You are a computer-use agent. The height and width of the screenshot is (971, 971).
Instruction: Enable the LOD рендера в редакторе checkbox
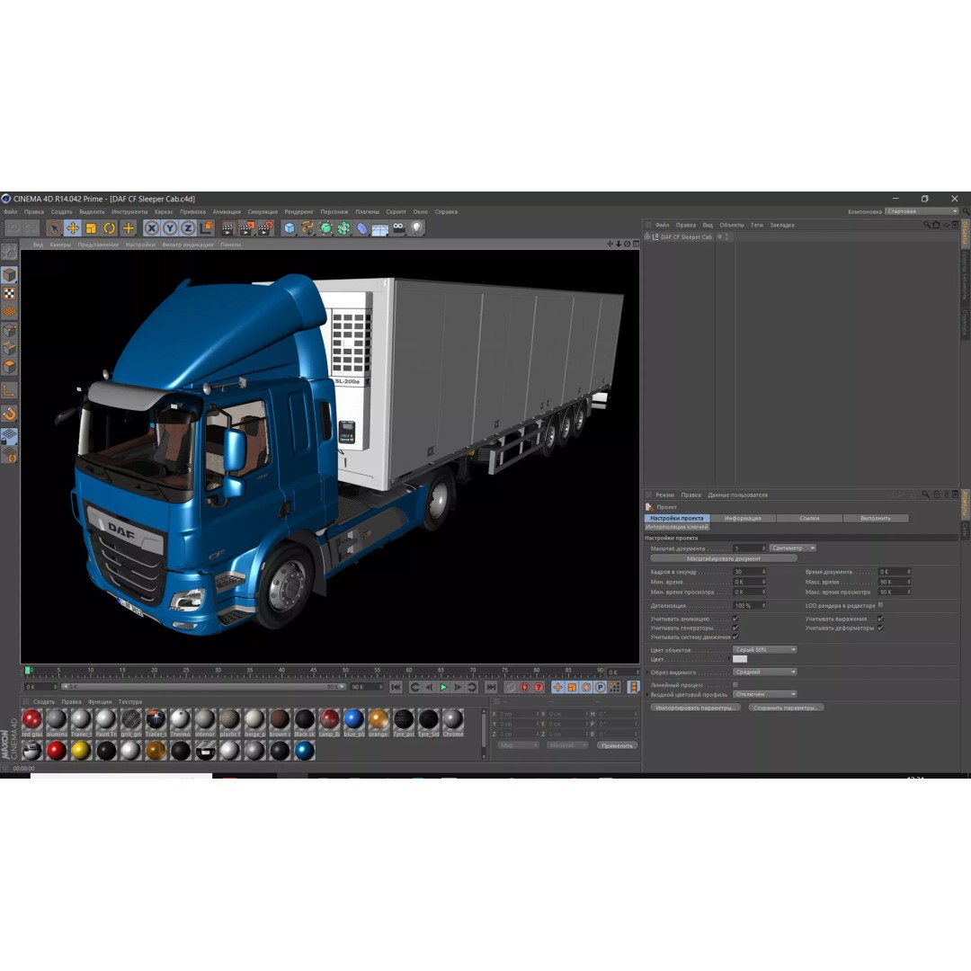coord(881,606)
